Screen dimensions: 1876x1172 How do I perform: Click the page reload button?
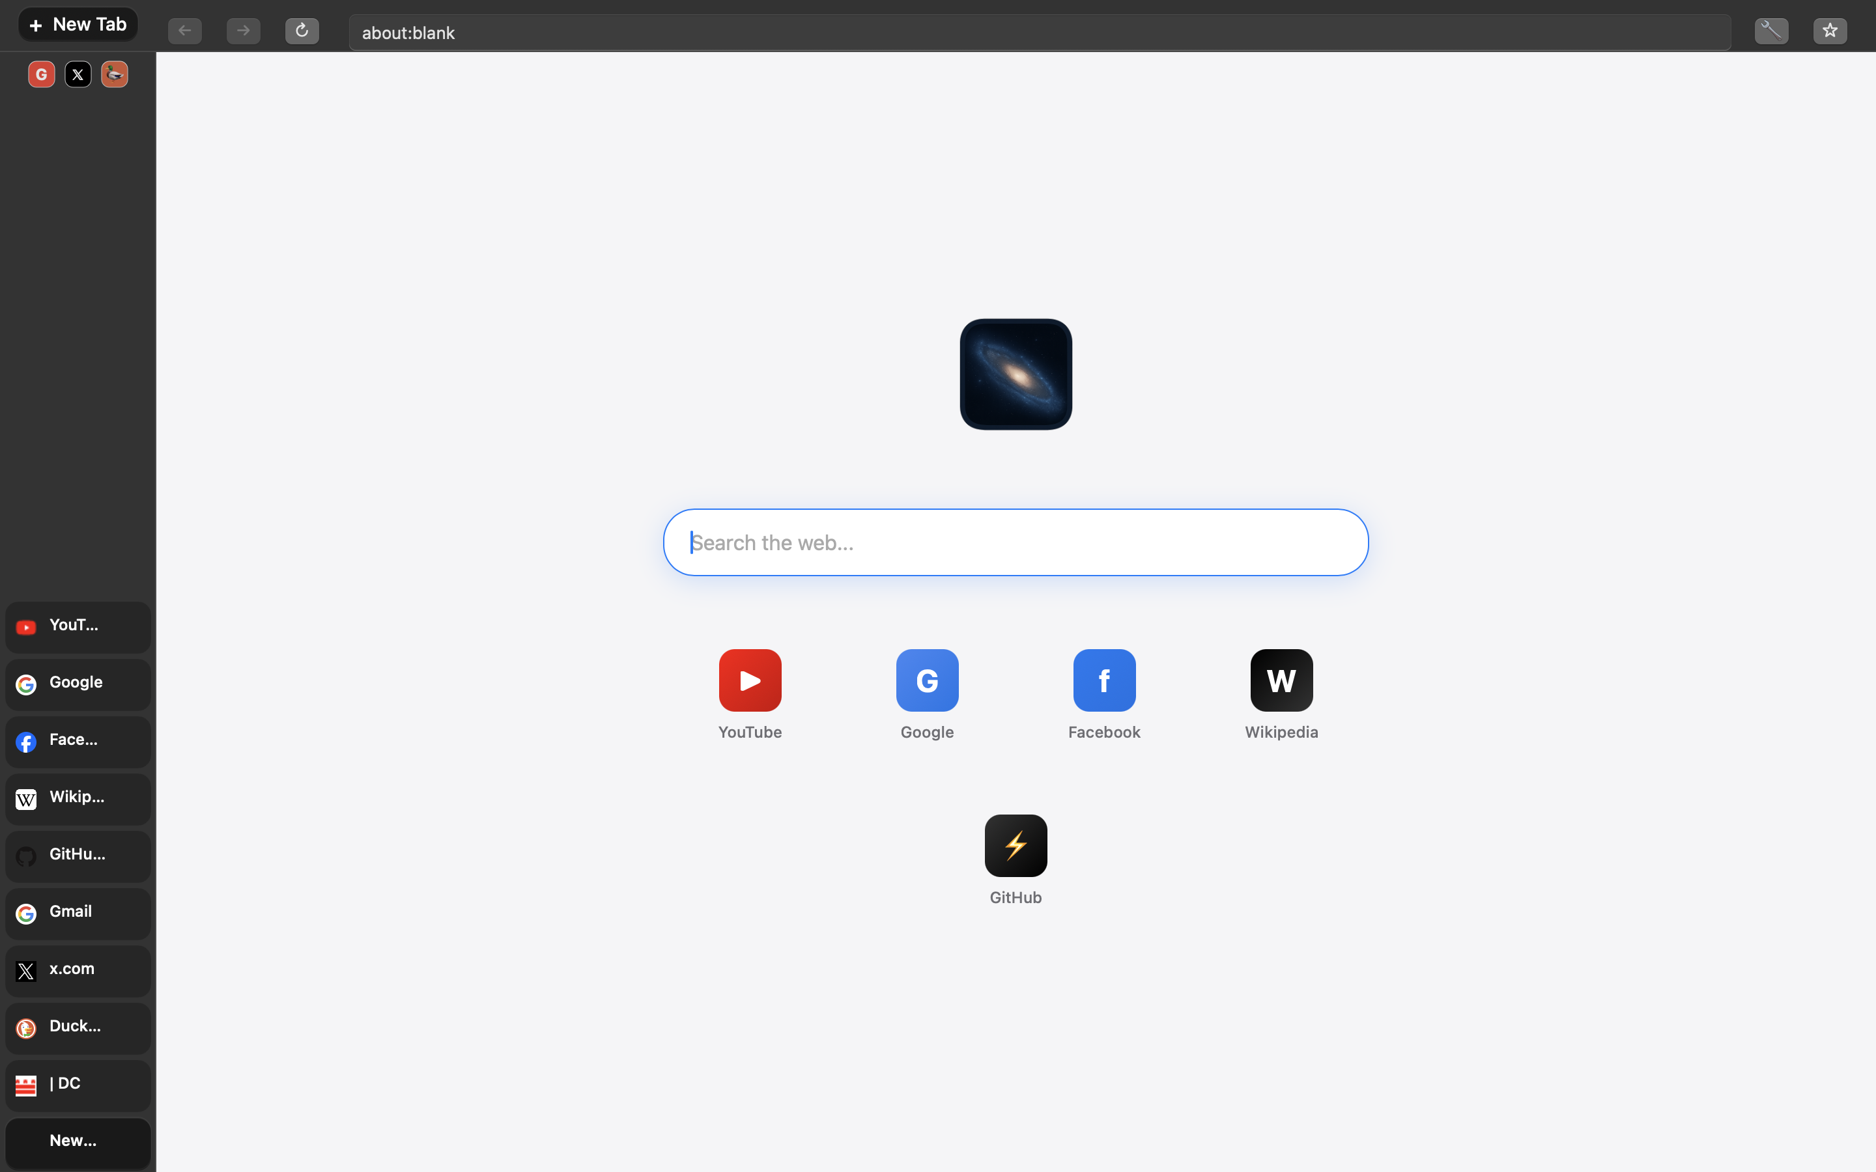click(x=302, y=31)
